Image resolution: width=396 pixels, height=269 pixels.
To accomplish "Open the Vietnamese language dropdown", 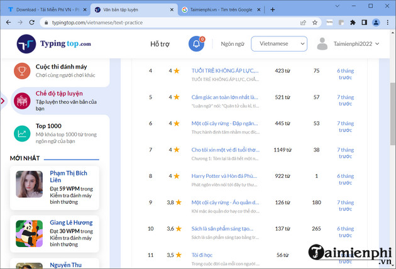I will click(x=279, y=44).
